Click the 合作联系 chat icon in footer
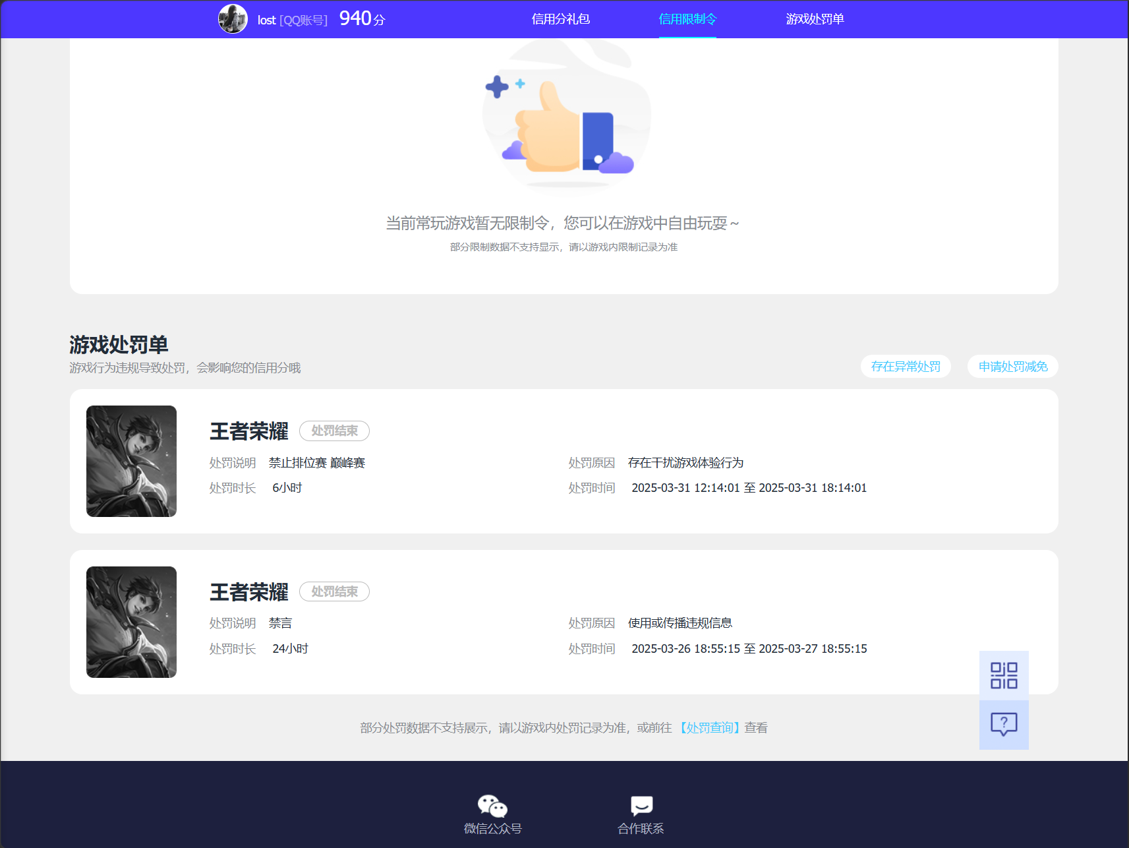 point(641,806)
